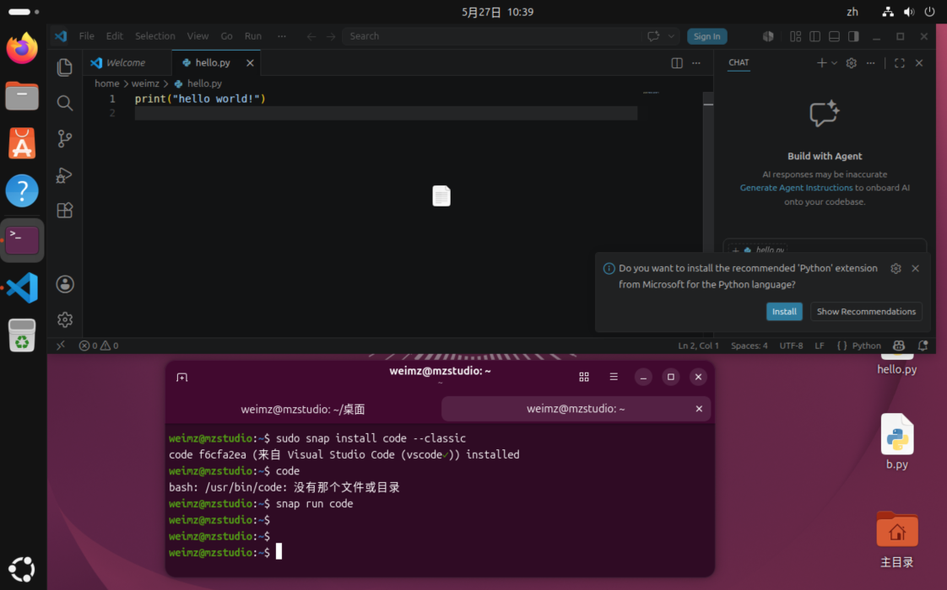Open the View menu
This screenshot has width=947, height=590.
pos(198,36)
